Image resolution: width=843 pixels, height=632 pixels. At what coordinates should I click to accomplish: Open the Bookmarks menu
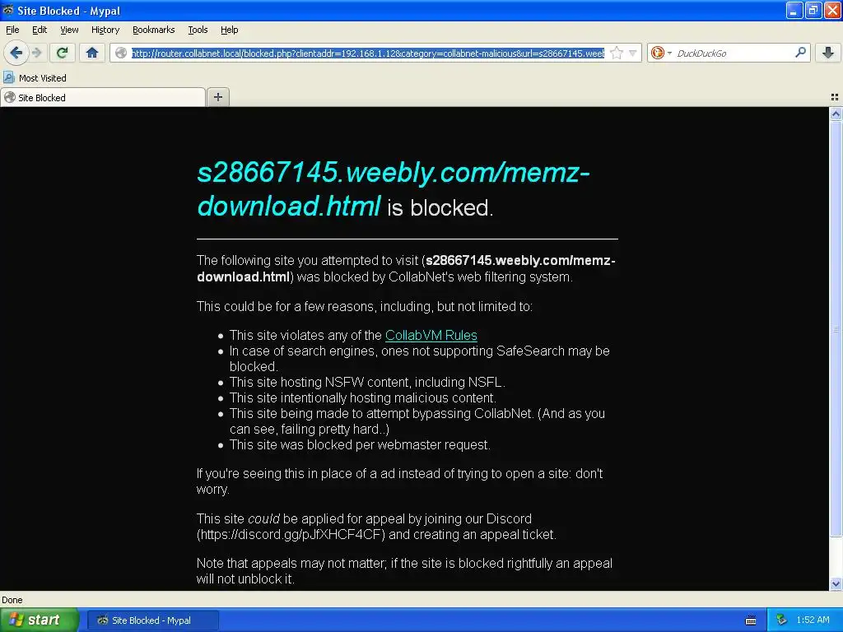[x=153, y=30]
